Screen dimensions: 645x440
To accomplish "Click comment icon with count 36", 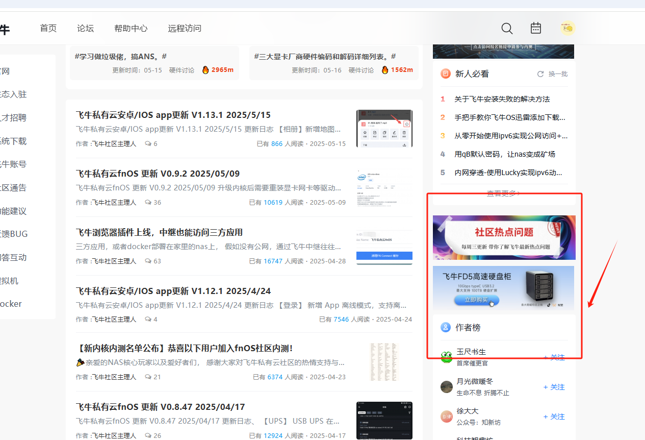I will click(148, 203).
